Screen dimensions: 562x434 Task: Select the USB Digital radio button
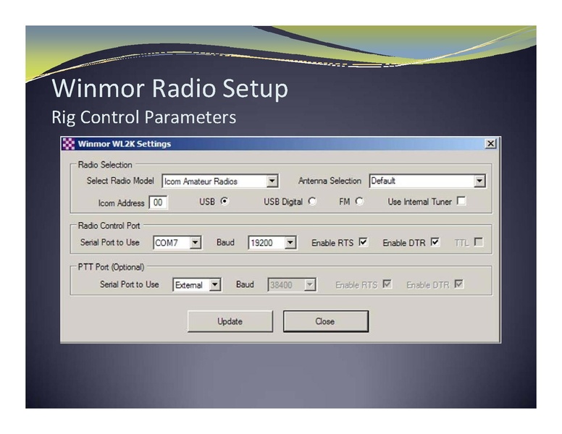tap(312, 201)
